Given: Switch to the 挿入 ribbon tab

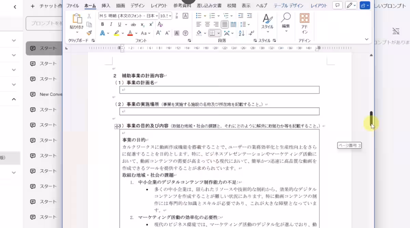Looking at the screenshot, I should (x=106, y=5).
